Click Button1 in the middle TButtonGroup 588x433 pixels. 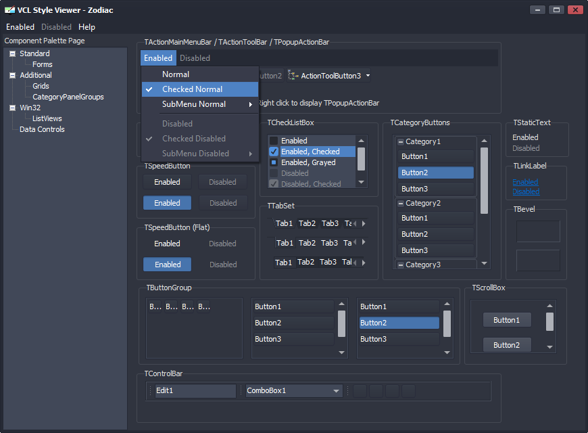pyautogui.click(x=294, y=306)
